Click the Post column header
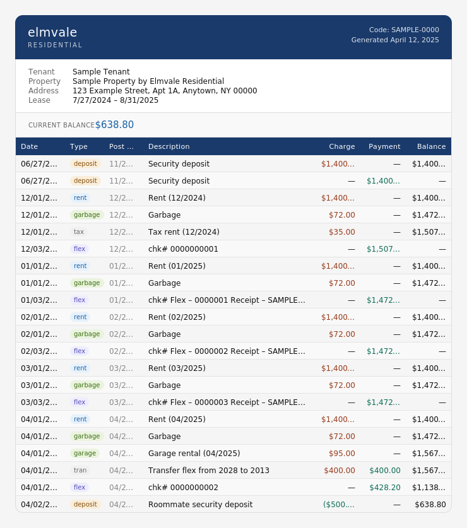Viewport: 467px width, 528px height. (121, 146)
